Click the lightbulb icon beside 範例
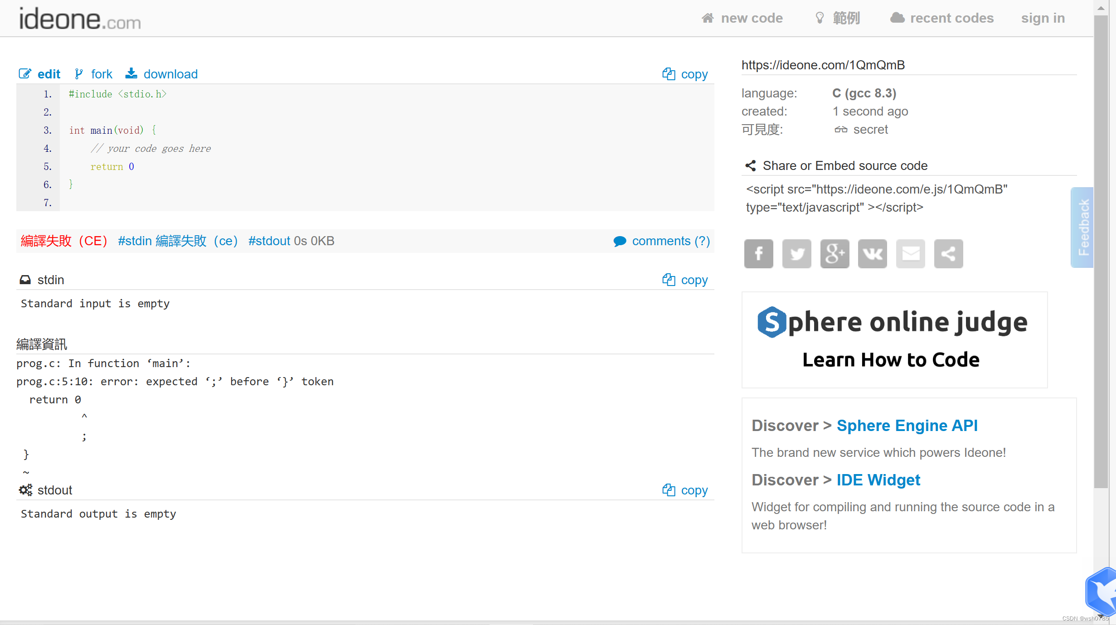This screenshot has height=625, width=1116. (x=820, y=18)
